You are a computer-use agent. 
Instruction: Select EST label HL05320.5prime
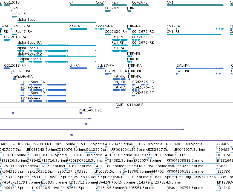click(46, 188)
